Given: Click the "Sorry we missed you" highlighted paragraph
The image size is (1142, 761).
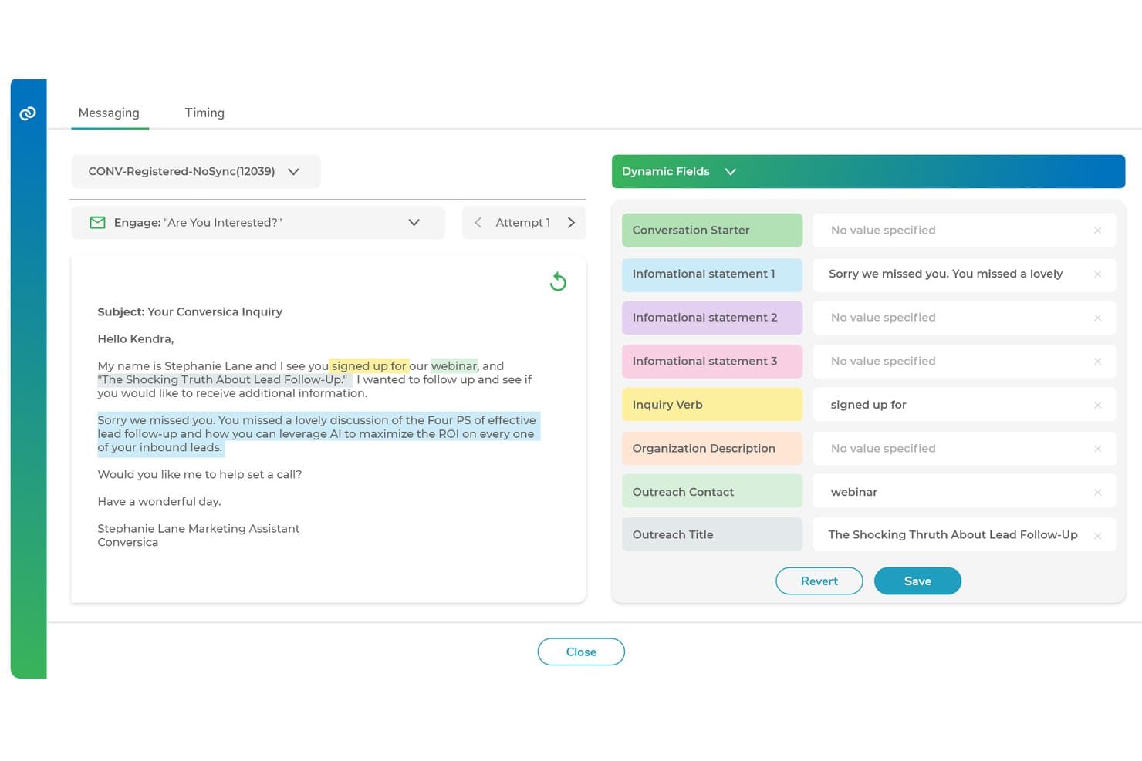Looking at the screenshot, I should 318,433.
